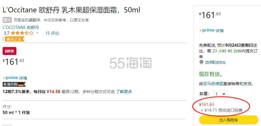Expand the rating breakdown chevron
The height and width of the screenshot is (126, 261).
(x=37, y=33)
